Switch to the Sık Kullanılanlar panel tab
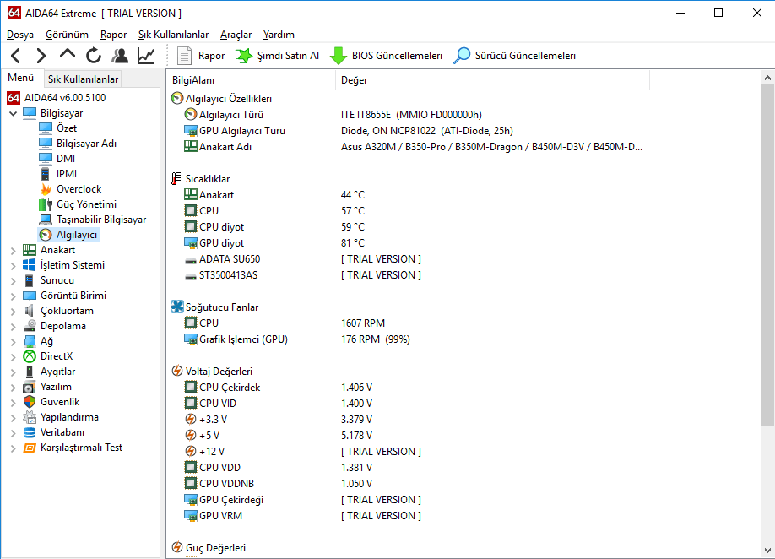The width and height of the screenshot is (775, 559). click(x=83, y=79)
